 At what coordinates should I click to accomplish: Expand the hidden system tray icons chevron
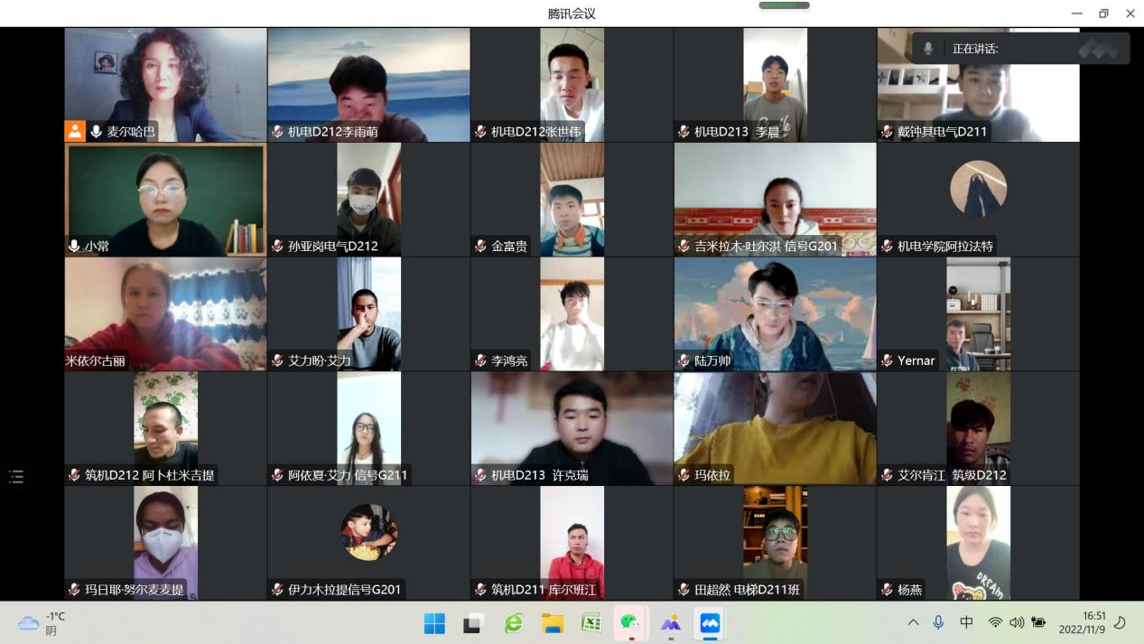pos(913,622)
